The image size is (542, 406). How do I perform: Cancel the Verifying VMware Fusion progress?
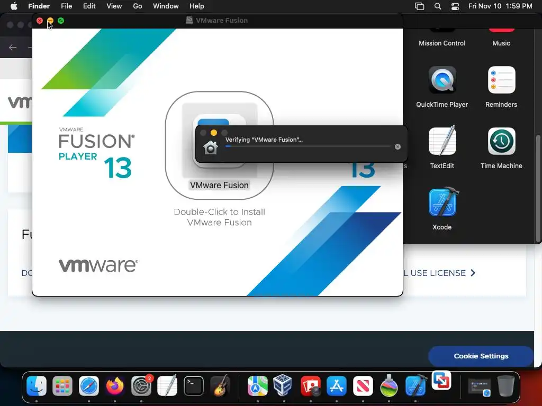398,147
